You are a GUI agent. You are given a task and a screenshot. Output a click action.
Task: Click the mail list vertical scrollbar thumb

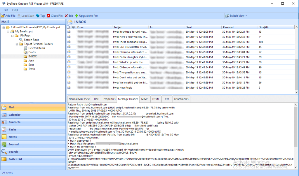(x=296, y=74)
